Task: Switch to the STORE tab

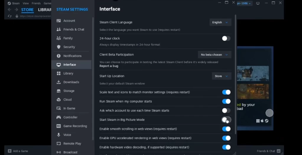Action: pos(27,10)
